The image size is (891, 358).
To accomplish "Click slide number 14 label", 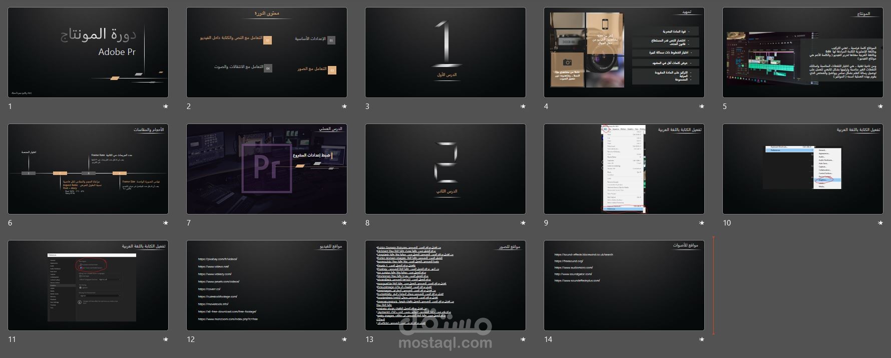I will click(x=548, y=339).
